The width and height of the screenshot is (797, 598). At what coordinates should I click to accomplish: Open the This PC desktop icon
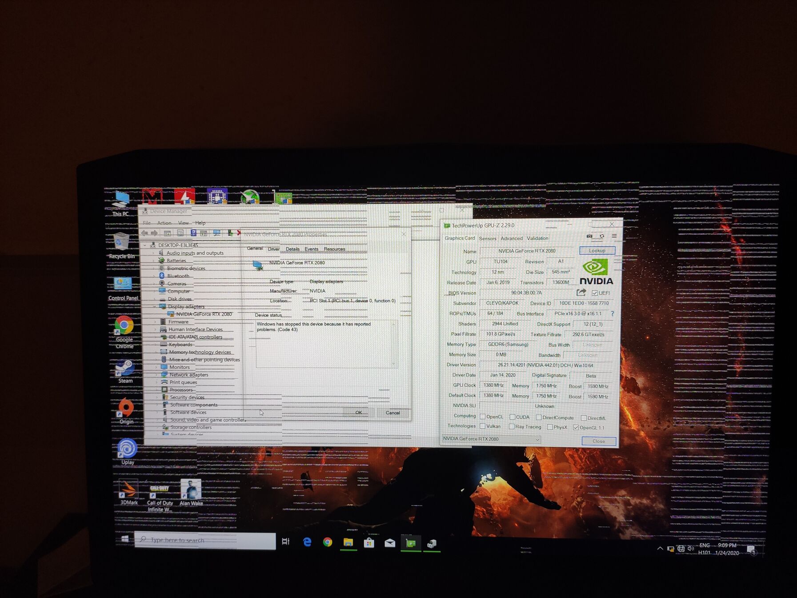point(120,203)
